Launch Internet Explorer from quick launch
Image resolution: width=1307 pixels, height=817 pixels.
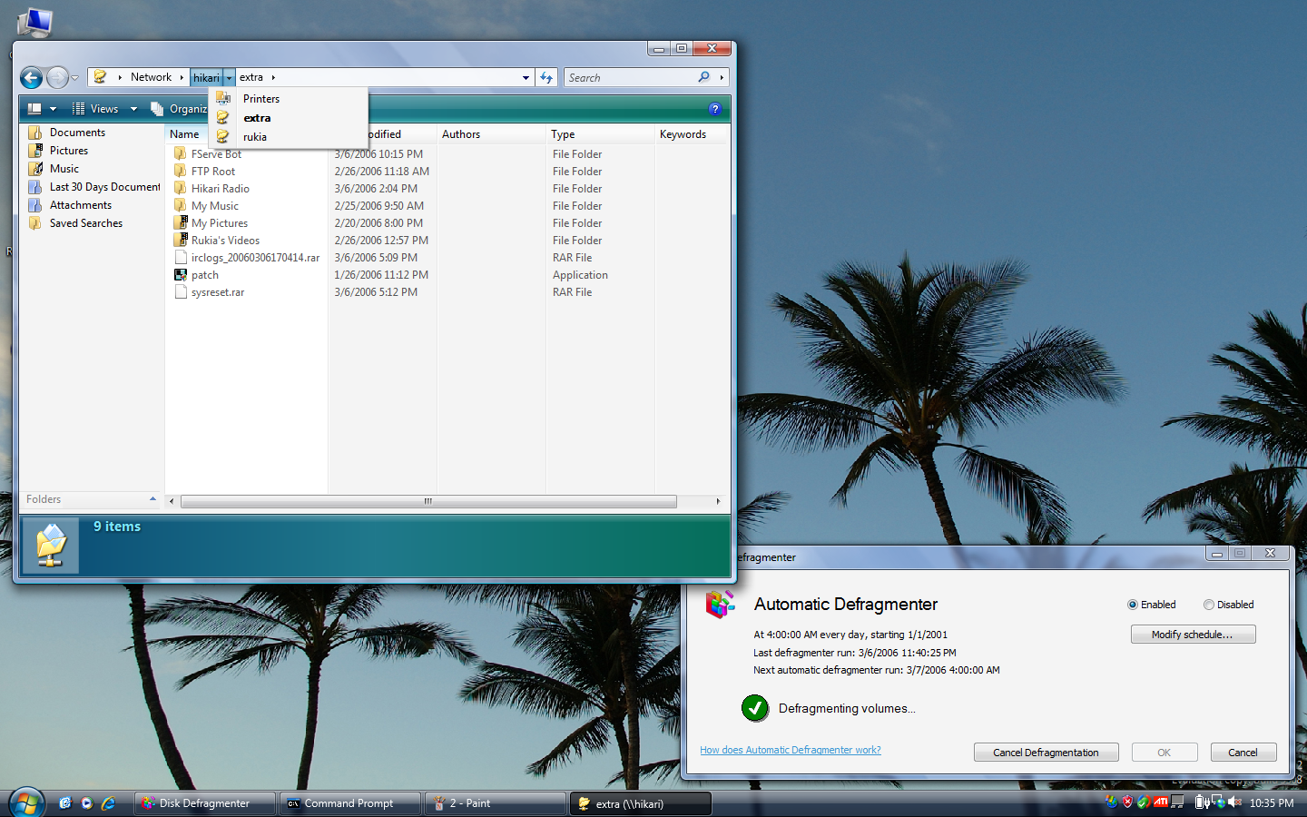click(x=108, y=803)
